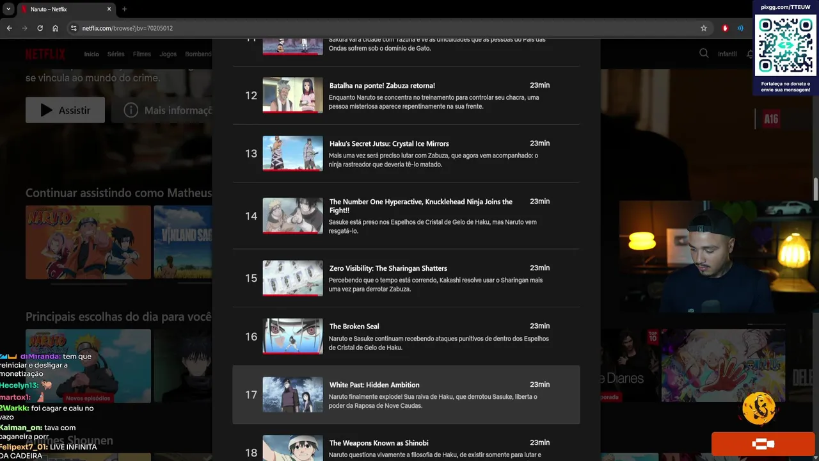Open Vinland Saga card in continue watching
Viewport: 819px width, 461px height.
[x=183, y=242]
